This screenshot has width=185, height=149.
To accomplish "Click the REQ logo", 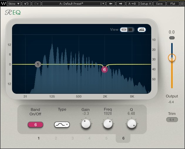I will click(x=13, y=13).
